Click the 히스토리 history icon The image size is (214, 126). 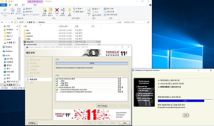point(93,15)
